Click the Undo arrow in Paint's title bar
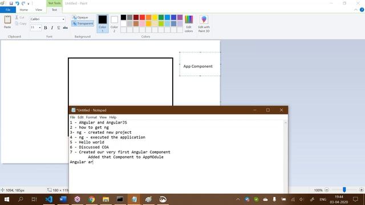 click(17, 3)
